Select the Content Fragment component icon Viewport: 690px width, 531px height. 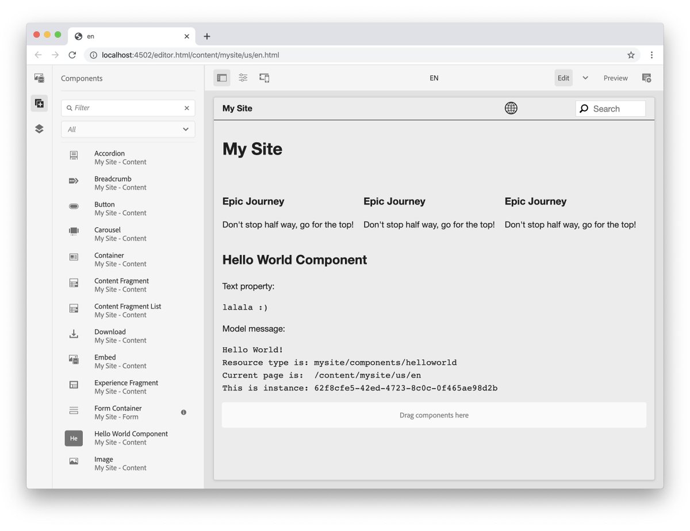[74, 283]
